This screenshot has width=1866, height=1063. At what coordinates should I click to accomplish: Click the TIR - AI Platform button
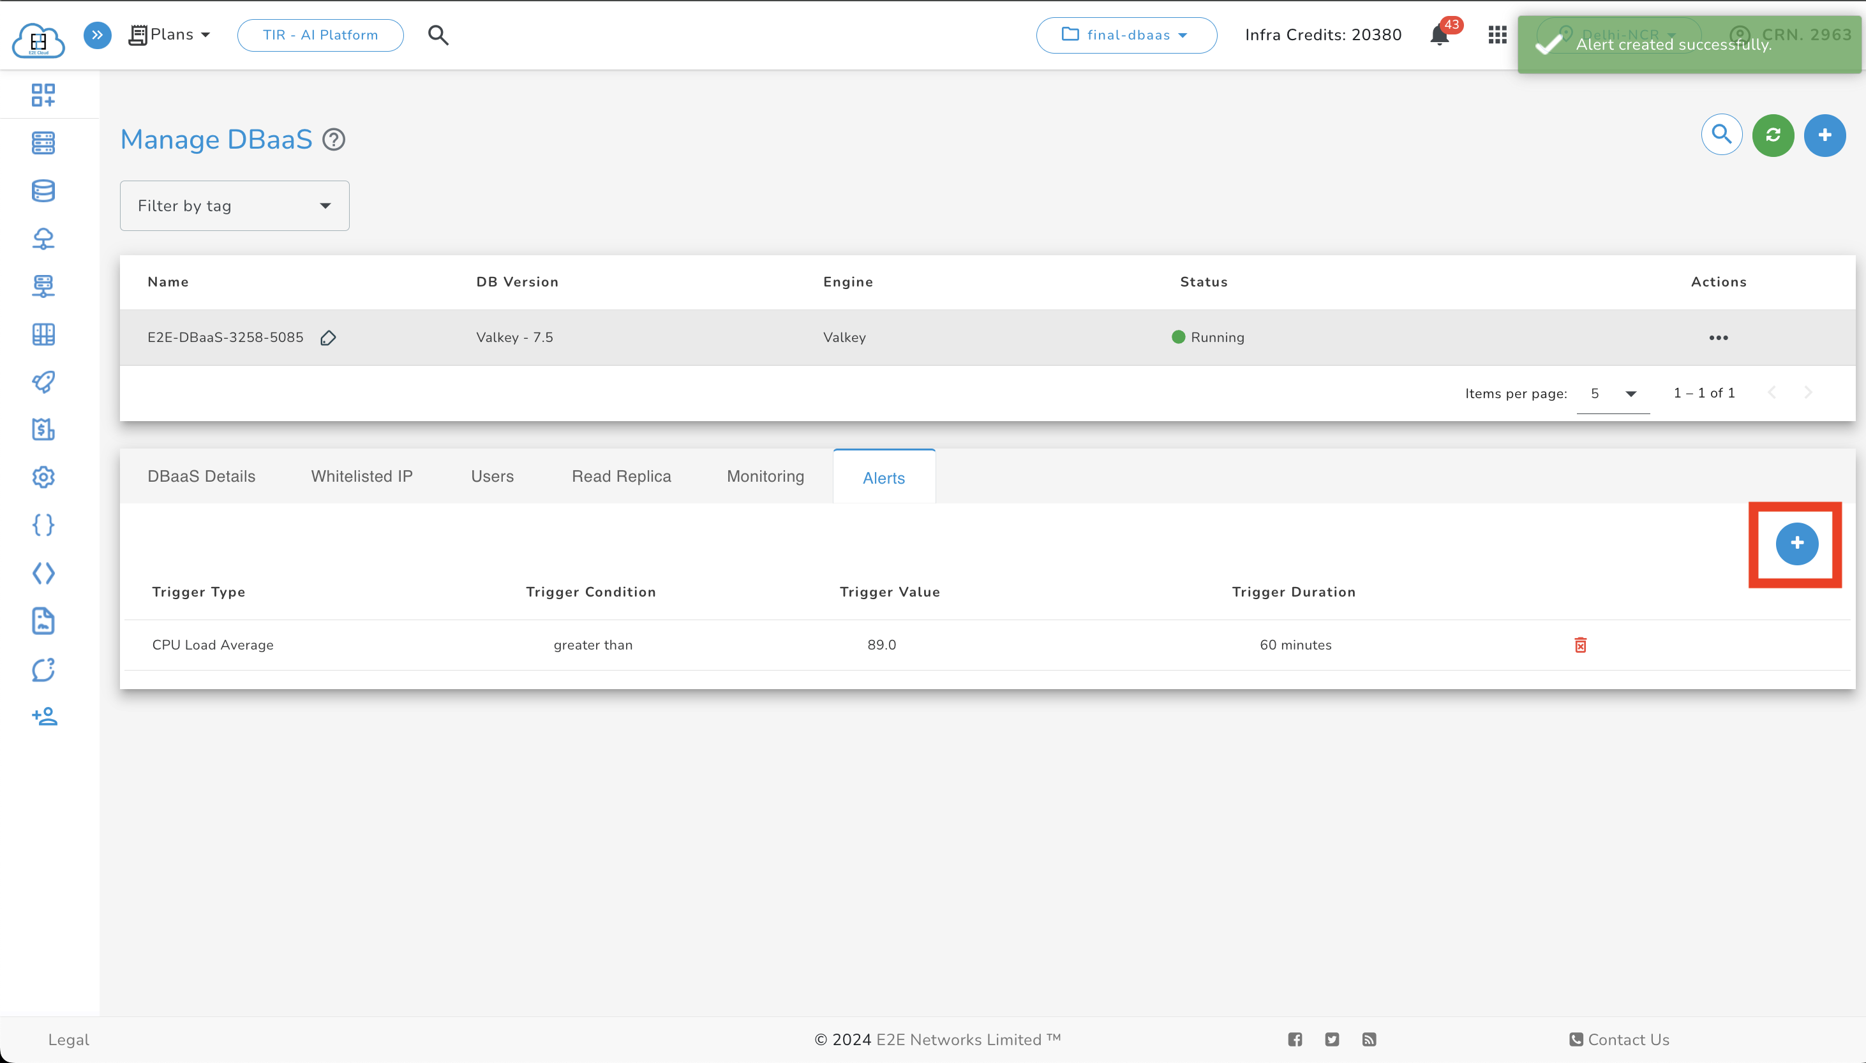(x=320, y=35)
